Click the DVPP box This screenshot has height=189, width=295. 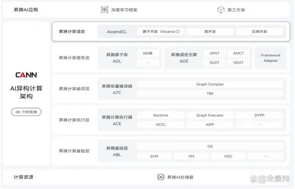coord(259,115)
